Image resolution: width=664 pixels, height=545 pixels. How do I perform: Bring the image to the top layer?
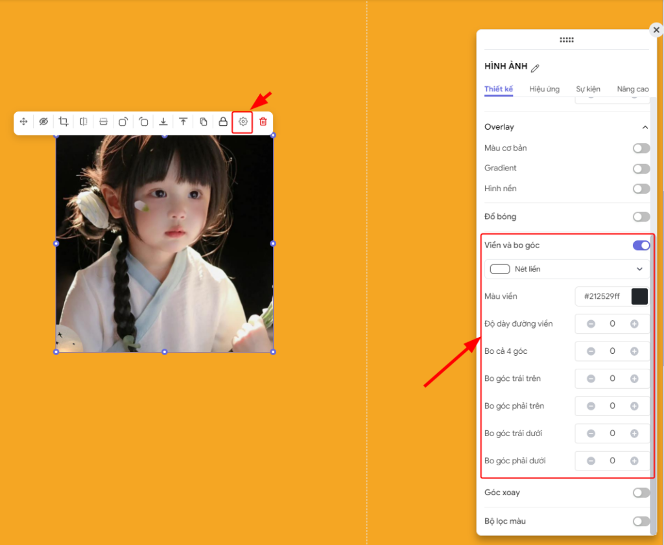click(x=183, y=122)
